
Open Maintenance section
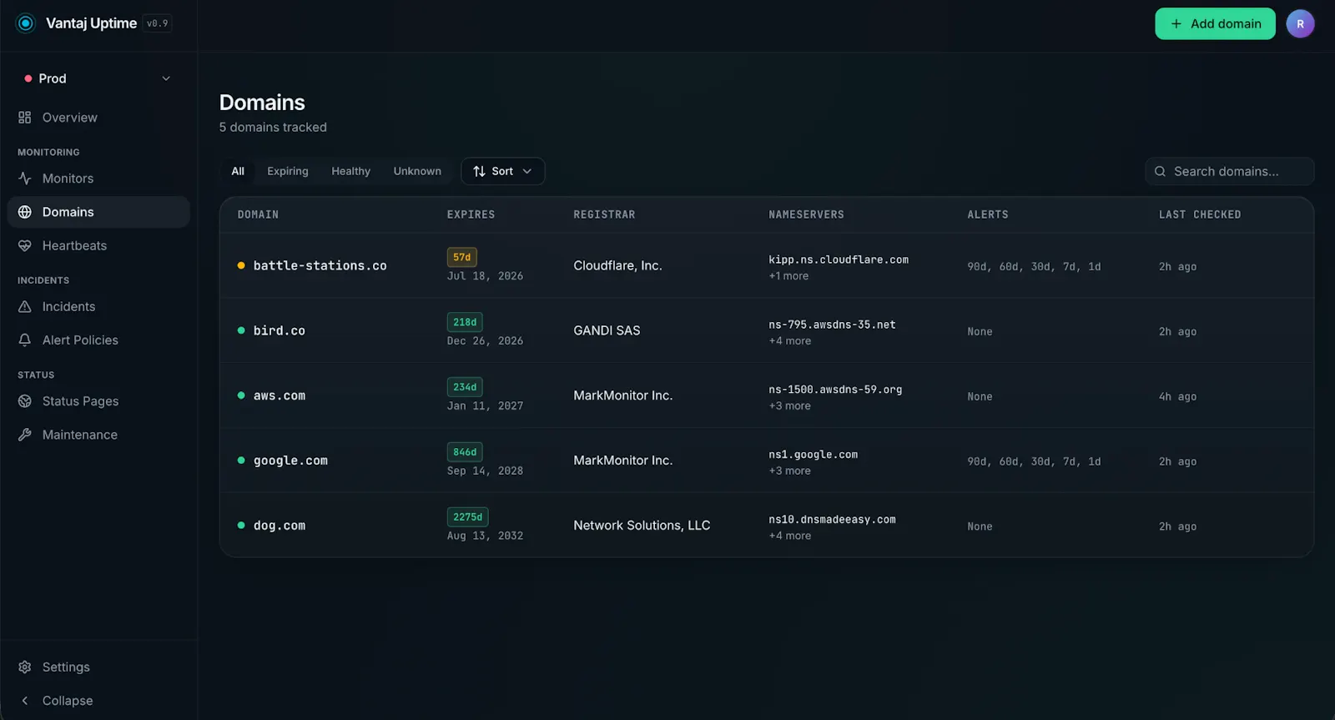(98, 435)
